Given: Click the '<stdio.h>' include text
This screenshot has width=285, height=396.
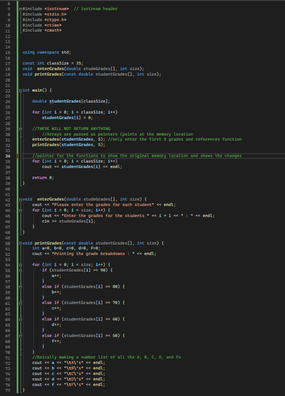Looking at the screenshot, I should [x=55, y=14].
